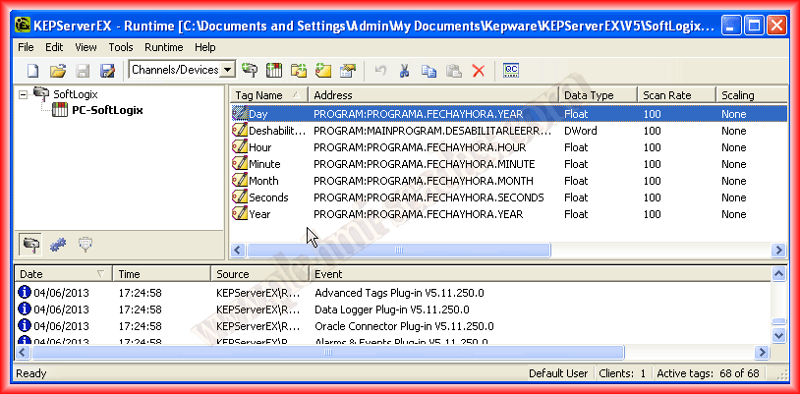Click the Data Type column header
The image size is (800, 394).
click(596, 95)
